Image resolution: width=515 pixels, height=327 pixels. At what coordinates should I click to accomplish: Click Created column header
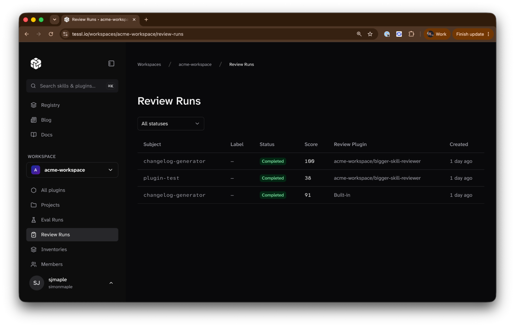459,144
